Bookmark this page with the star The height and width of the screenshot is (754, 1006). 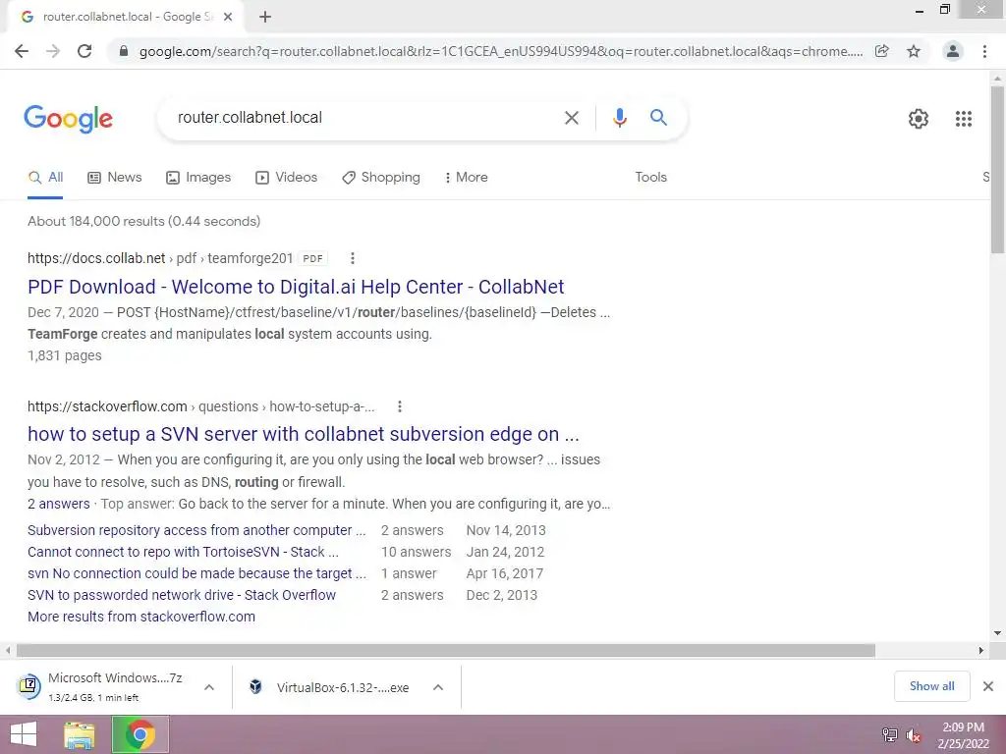tap(914, 51)
